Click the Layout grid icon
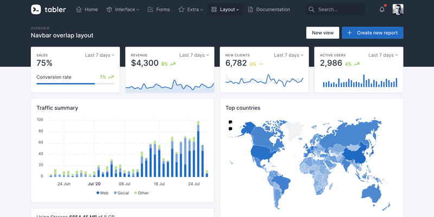434x217 pixels. click(x=214, y=9)
